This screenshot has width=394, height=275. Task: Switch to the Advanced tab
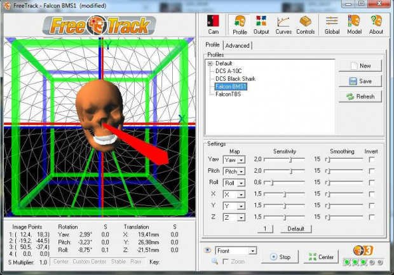coord(237,45)
